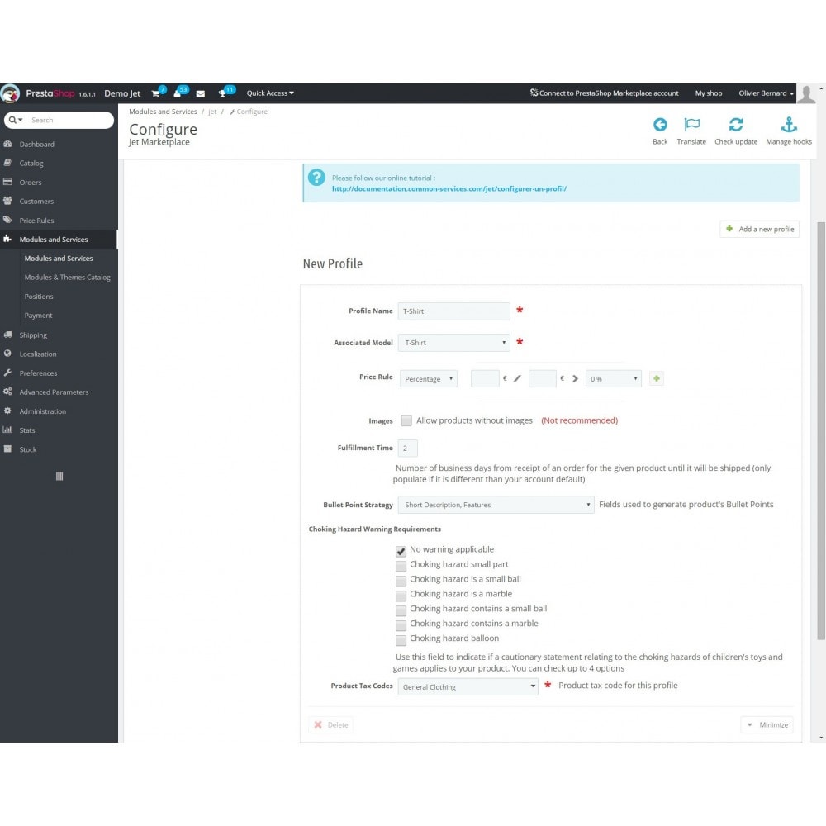Viewport: 826px width, 826px height.
Task: Click the Dashboard sidebar icon
Action: (x=7, y=144)
